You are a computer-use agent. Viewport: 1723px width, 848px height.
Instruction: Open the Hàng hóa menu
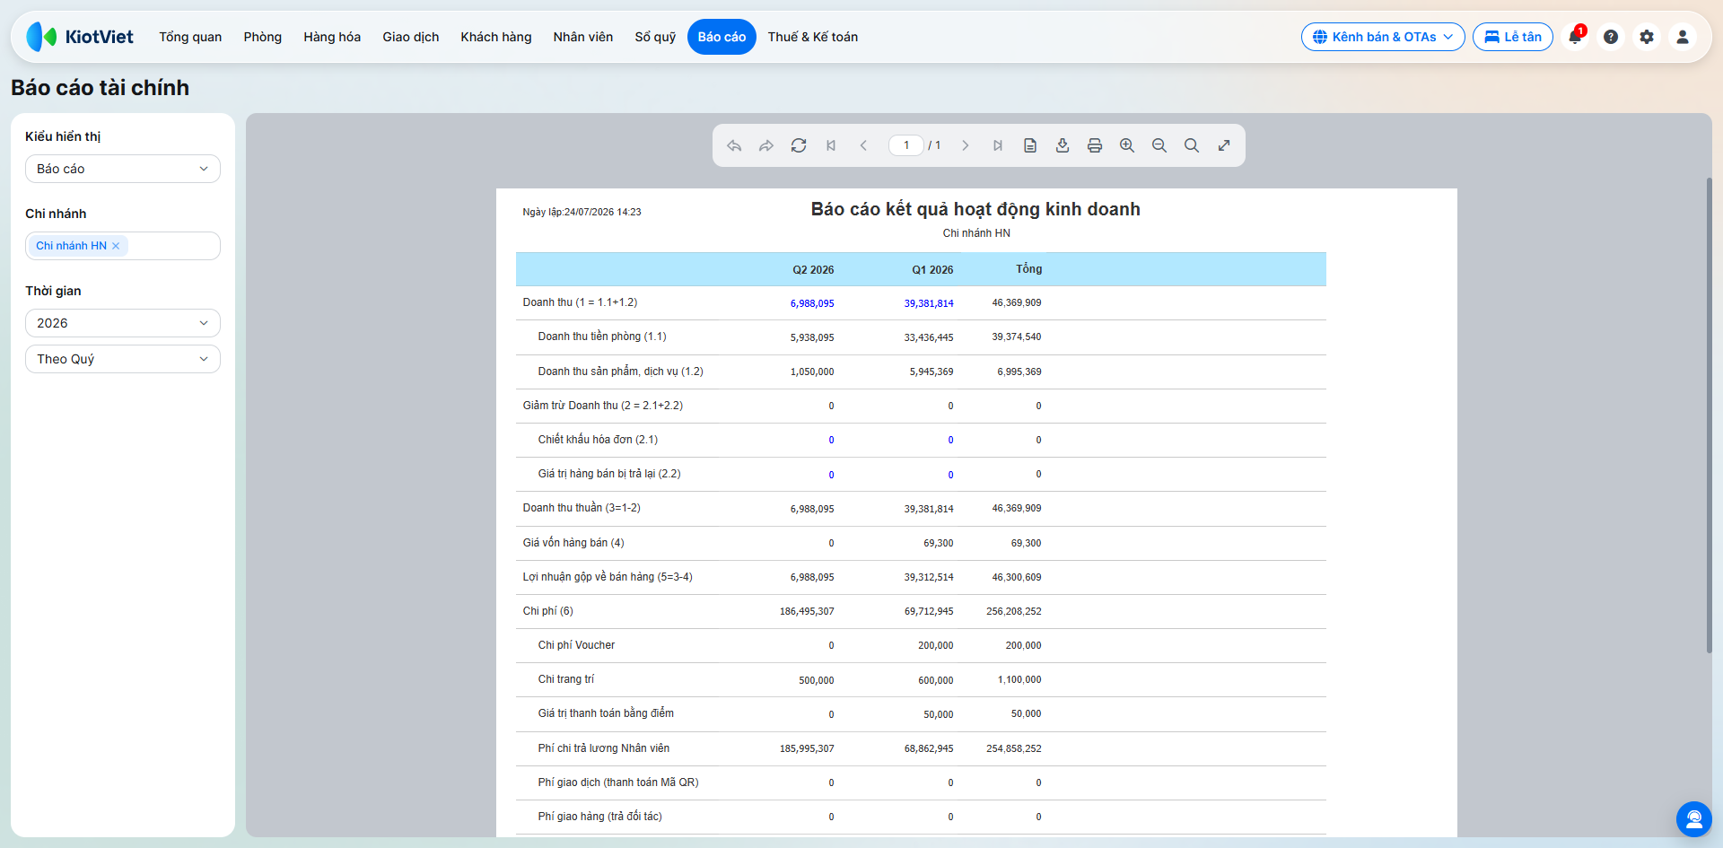point(332,37)
